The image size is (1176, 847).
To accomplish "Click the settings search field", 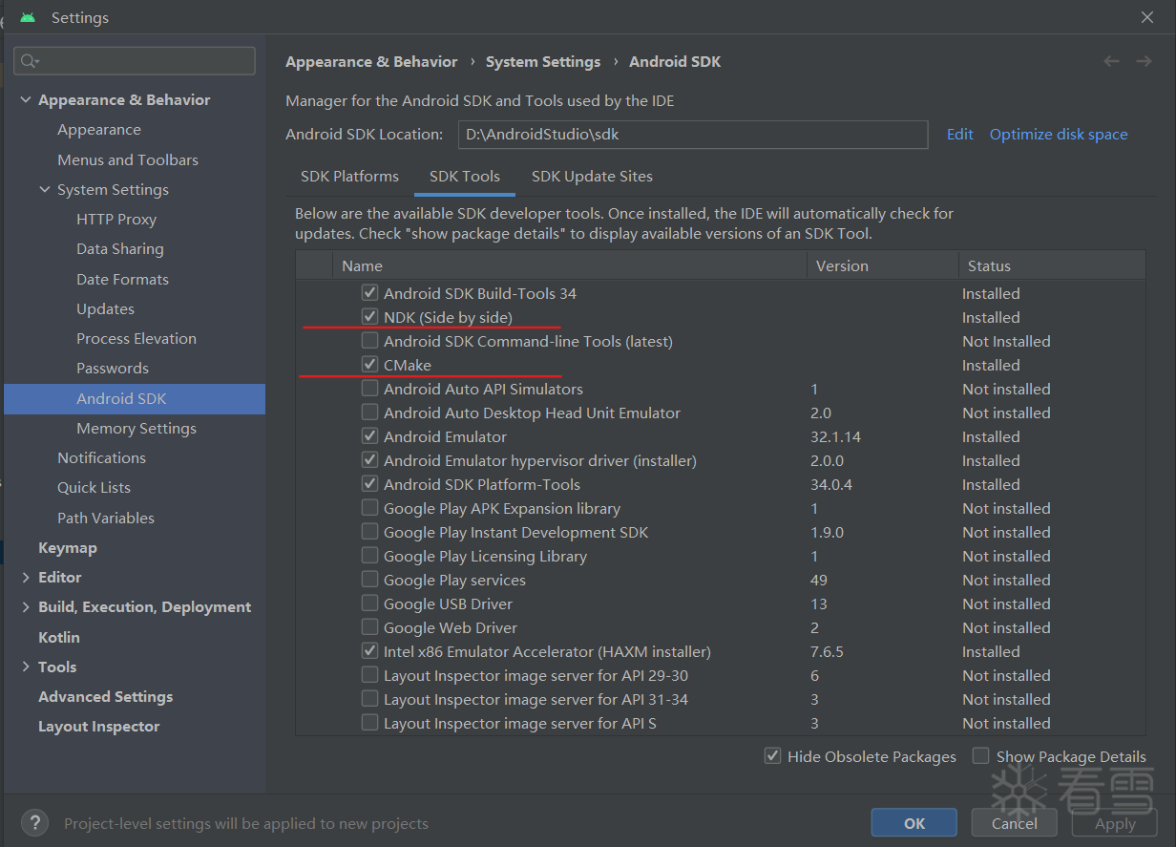I will (135, 61).
